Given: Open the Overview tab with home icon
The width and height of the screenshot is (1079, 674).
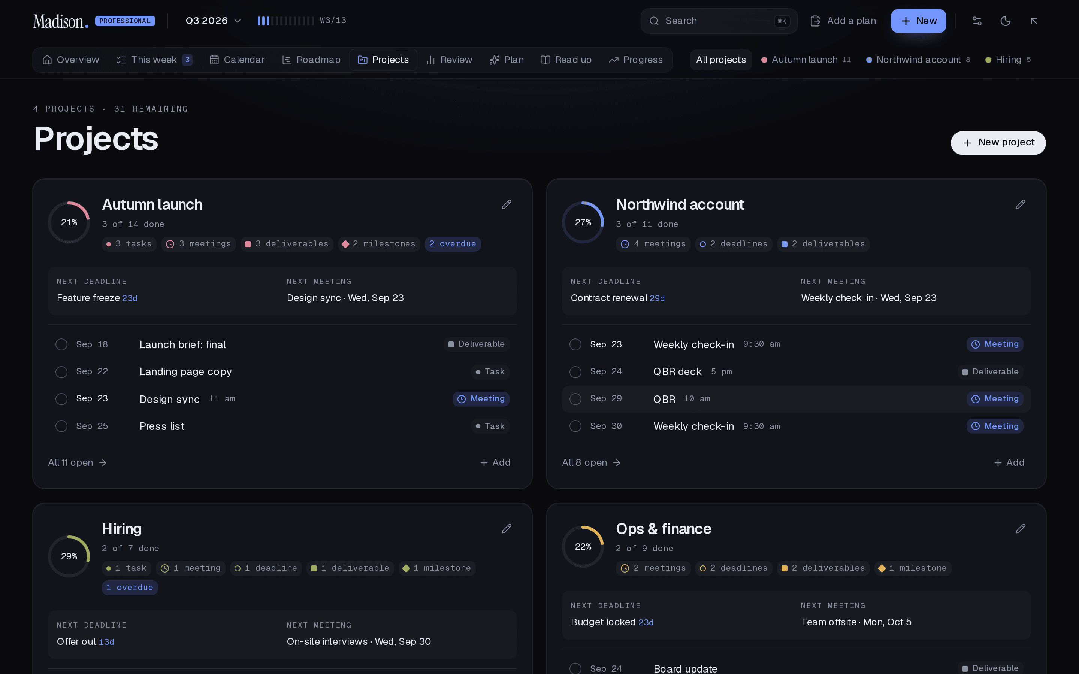Looking at the screenshot, I should click(71, 60).
